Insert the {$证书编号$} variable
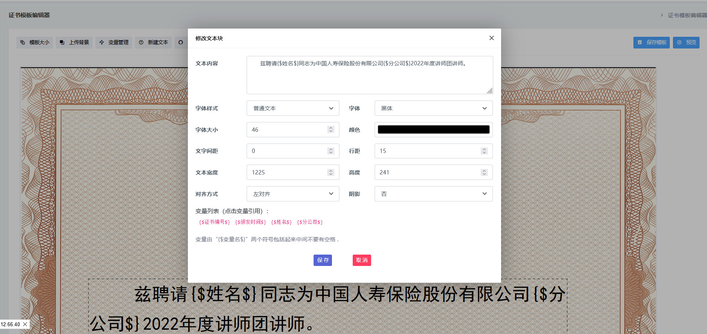Screen dimensions: 707x334 (x=215, y=222)
